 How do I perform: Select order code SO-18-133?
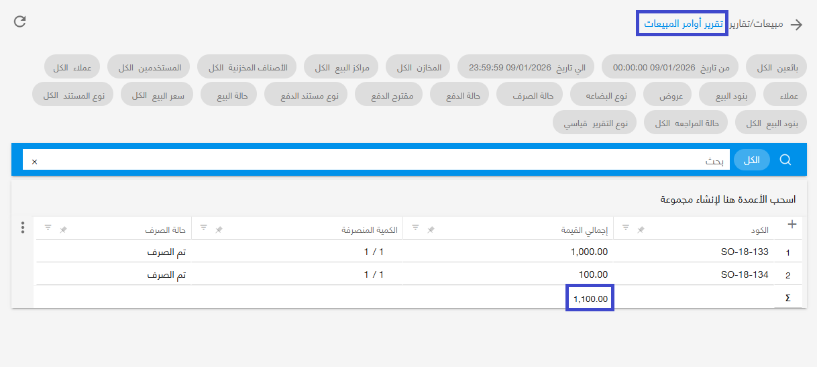(745, 252)
